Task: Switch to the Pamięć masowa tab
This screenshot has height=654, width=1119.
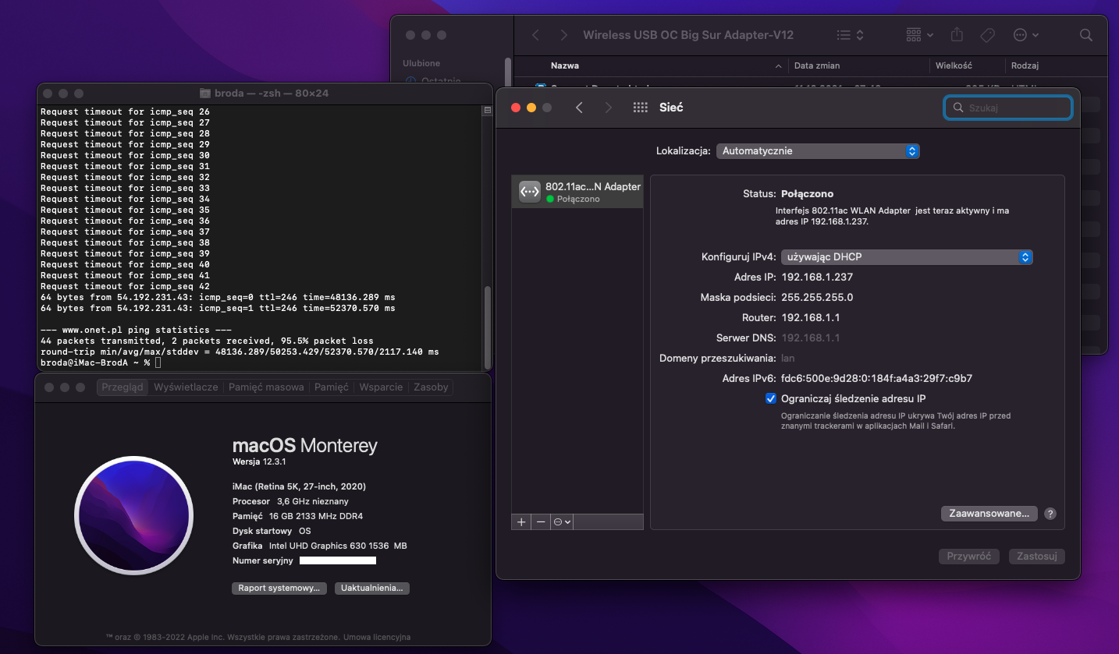Action: (266, 387)
